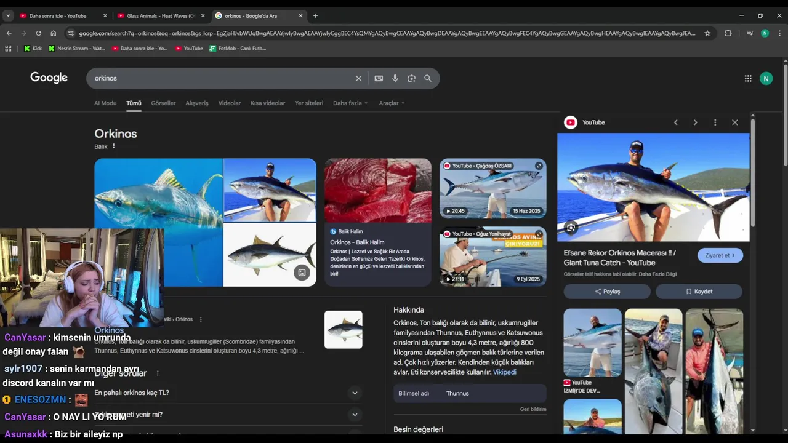788x443 pixels.
Task: Show previous image in the YouTube preview panel
Action: coord(675,122)
